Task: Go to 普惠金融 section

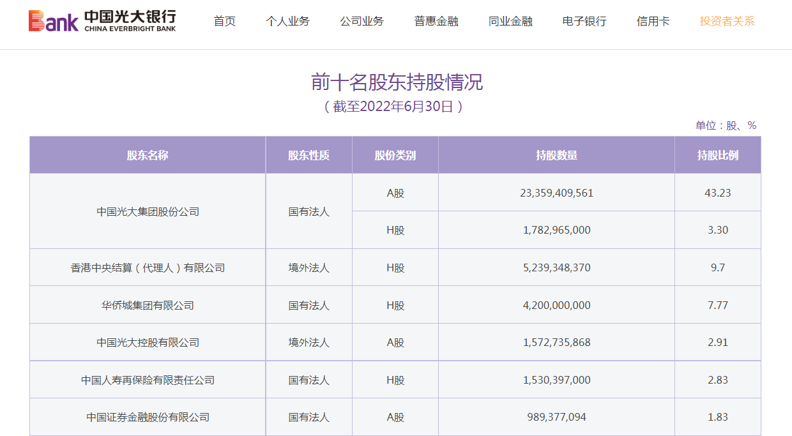Action: click(436, 21)
